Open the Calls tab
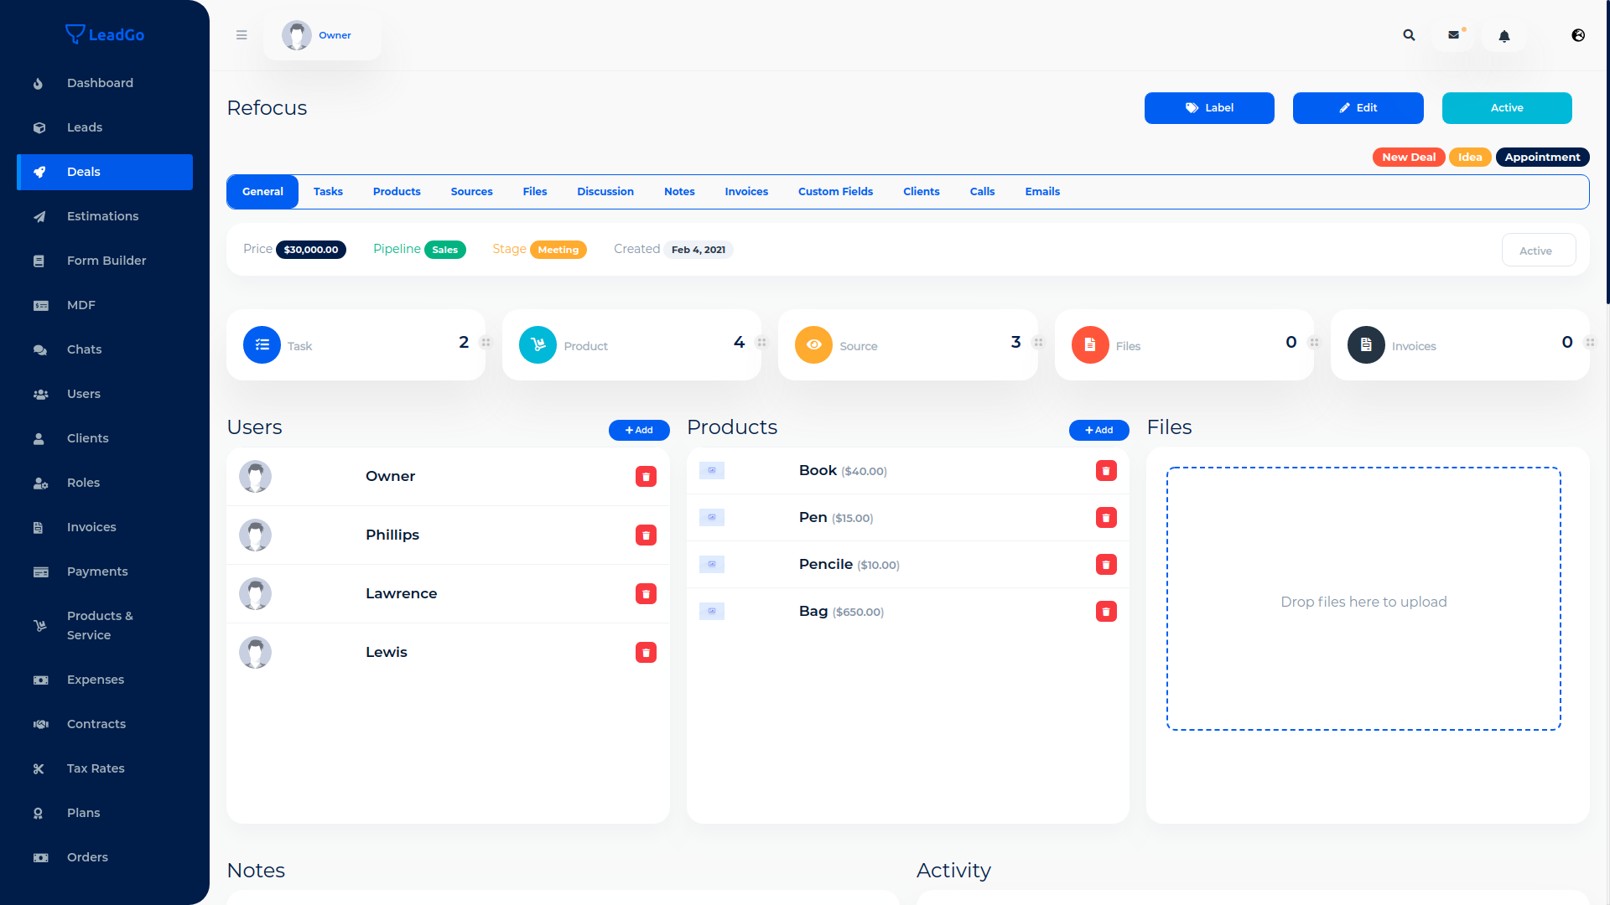Image resolution: width=1610 pixels, height=905 pixels. (982, 192)
